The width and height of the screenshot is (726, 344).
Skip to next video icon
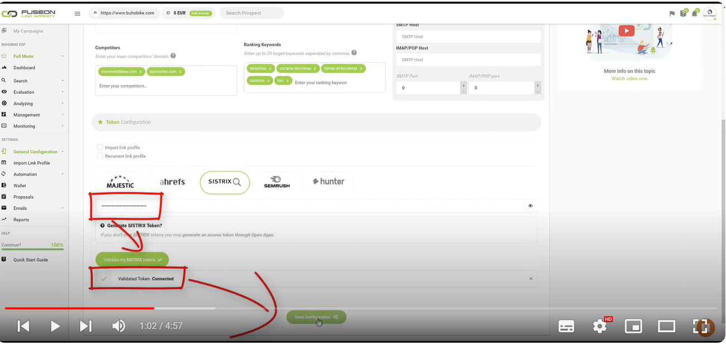(86, 326)
